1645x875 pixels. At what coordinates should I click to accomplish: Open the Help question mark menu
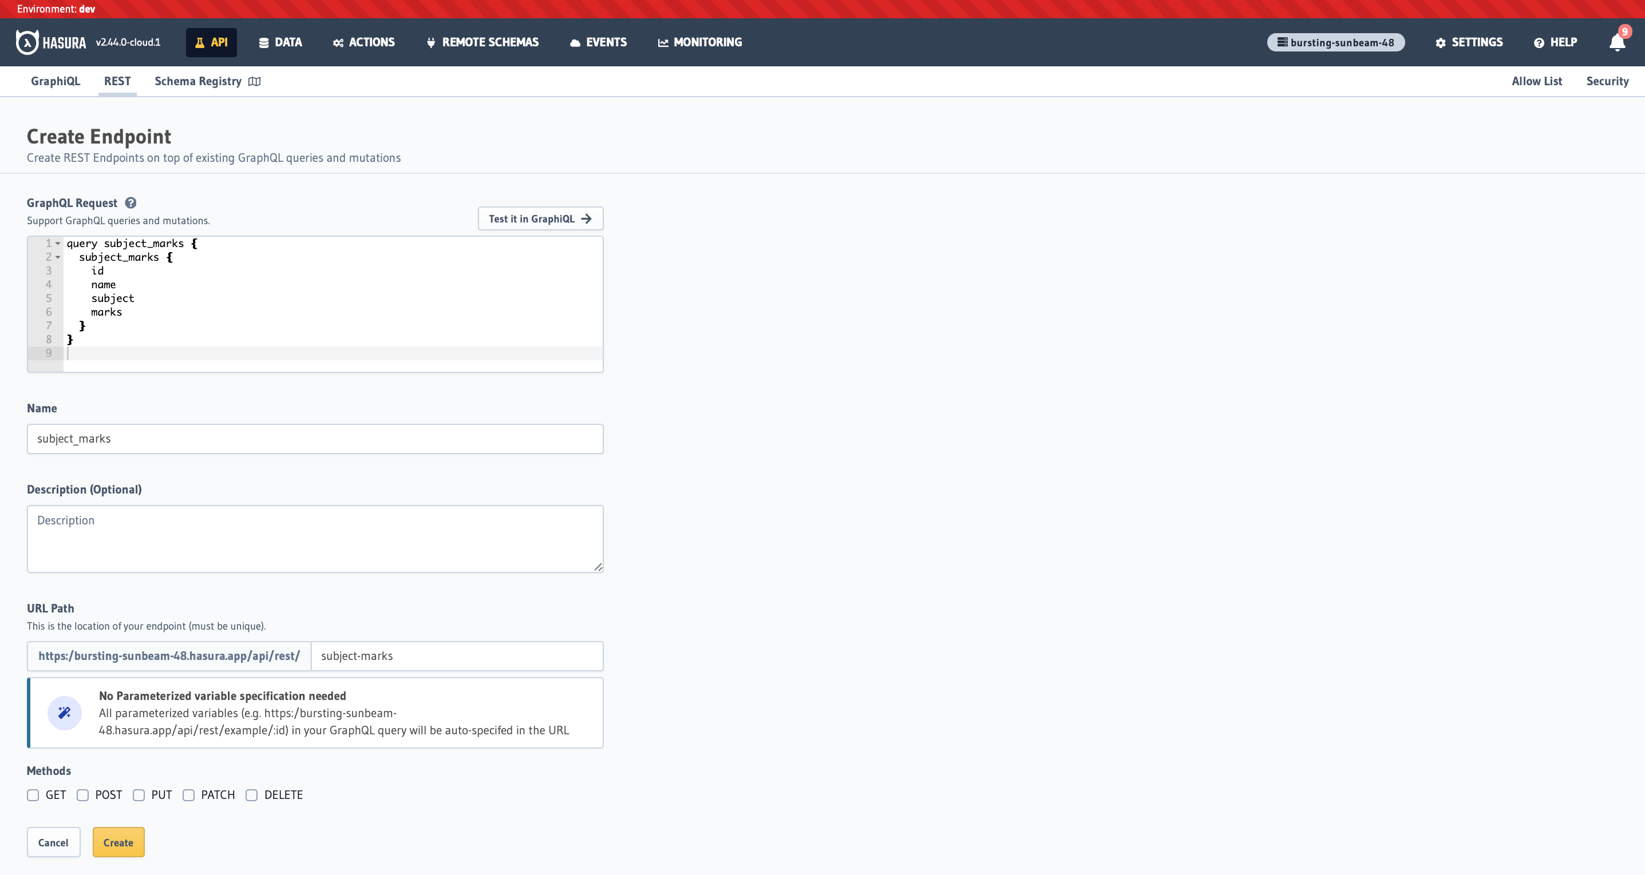(1539, 43)
